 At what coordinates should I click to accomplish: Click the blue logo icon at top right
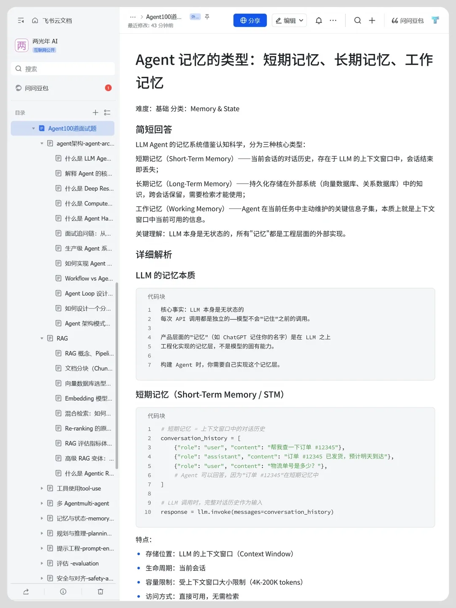435,20
